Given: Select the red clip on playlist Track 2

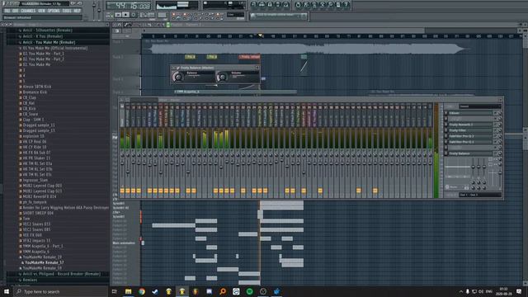Looking at the screenshot, I should pos(249,57).
